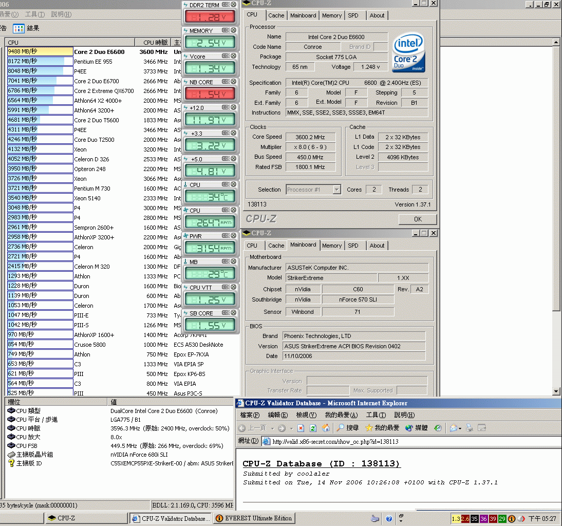Click the blue help tray icon

(x=389, y=518)
